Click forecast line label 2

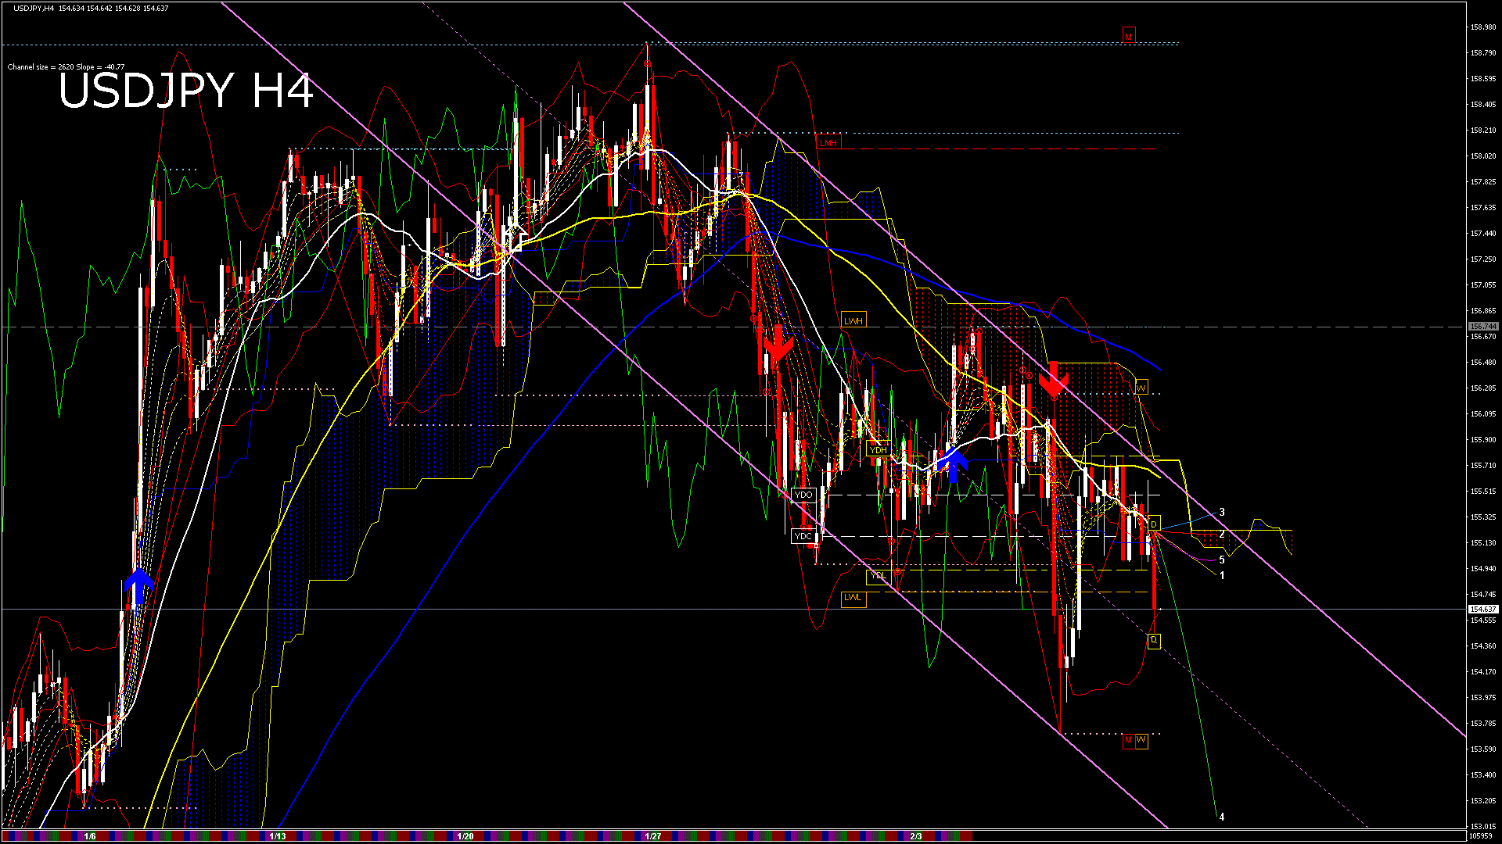click(1222, 535)
